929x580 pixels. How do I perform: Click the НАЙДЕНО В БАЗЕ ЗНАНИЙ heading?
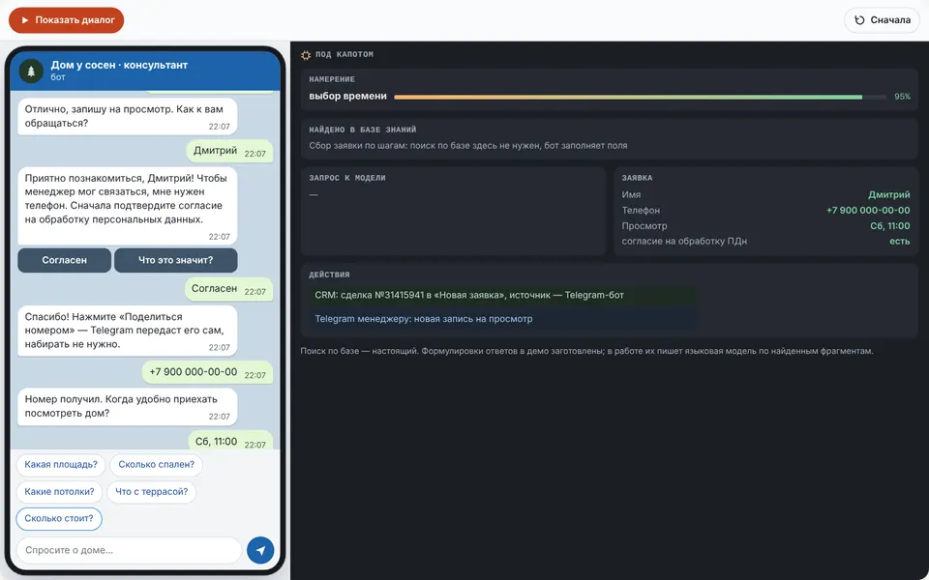[363, 130]
